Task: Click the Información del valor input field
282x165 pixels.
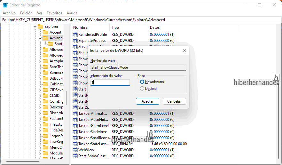Action: coord(110,82)
